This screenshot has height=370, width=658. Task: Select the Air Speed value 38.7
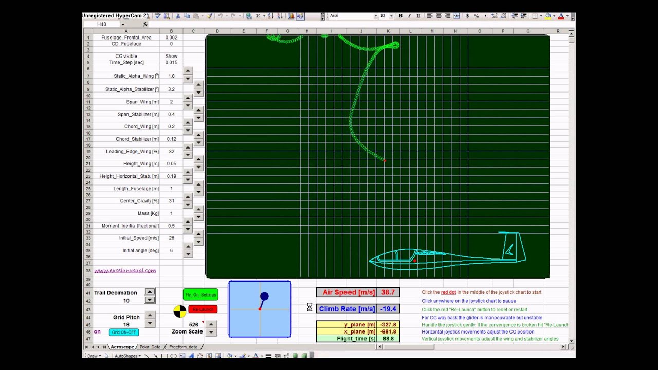388,292
